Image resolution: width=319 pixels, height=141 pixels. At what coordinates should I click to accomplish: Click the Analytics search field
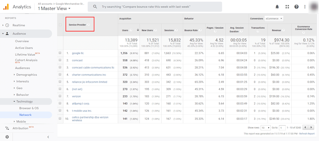coord(155,7)
